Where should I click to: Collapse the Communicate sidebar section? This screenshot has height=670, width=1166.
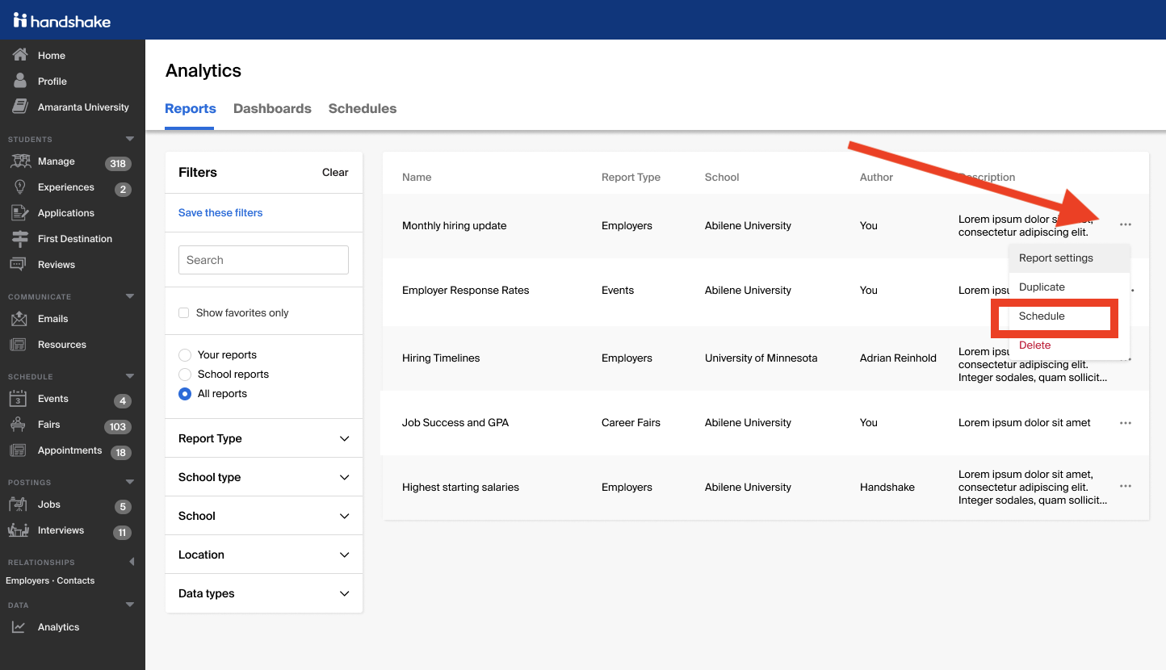130,296
